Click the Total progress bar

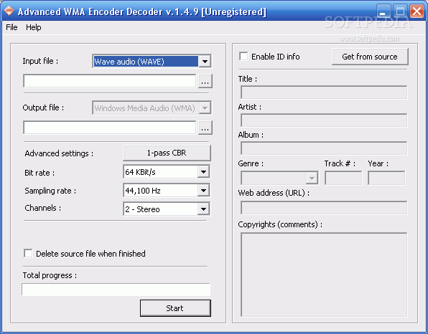[116, 290]
